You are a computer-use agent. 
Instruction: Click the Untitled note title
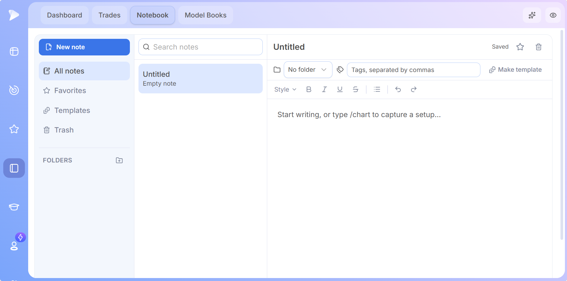[x=289, y=47]
